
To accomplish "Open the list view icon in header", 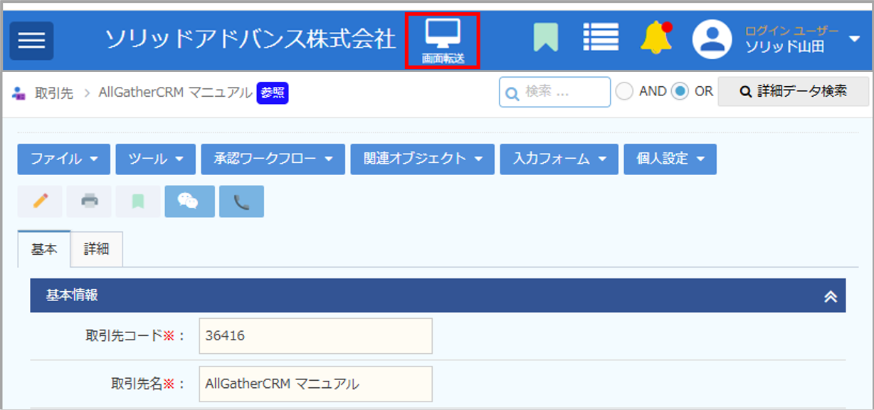I will click(601, 37).
